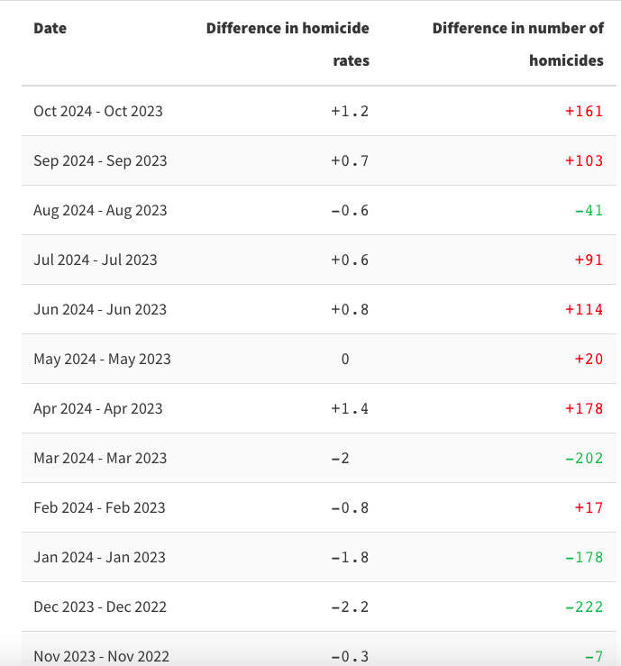Image resolution: width=621 pixels, height=666 pixels.
Task: Select the Oct 2024 - Oct 2023 row
Action: coord(319,111)
